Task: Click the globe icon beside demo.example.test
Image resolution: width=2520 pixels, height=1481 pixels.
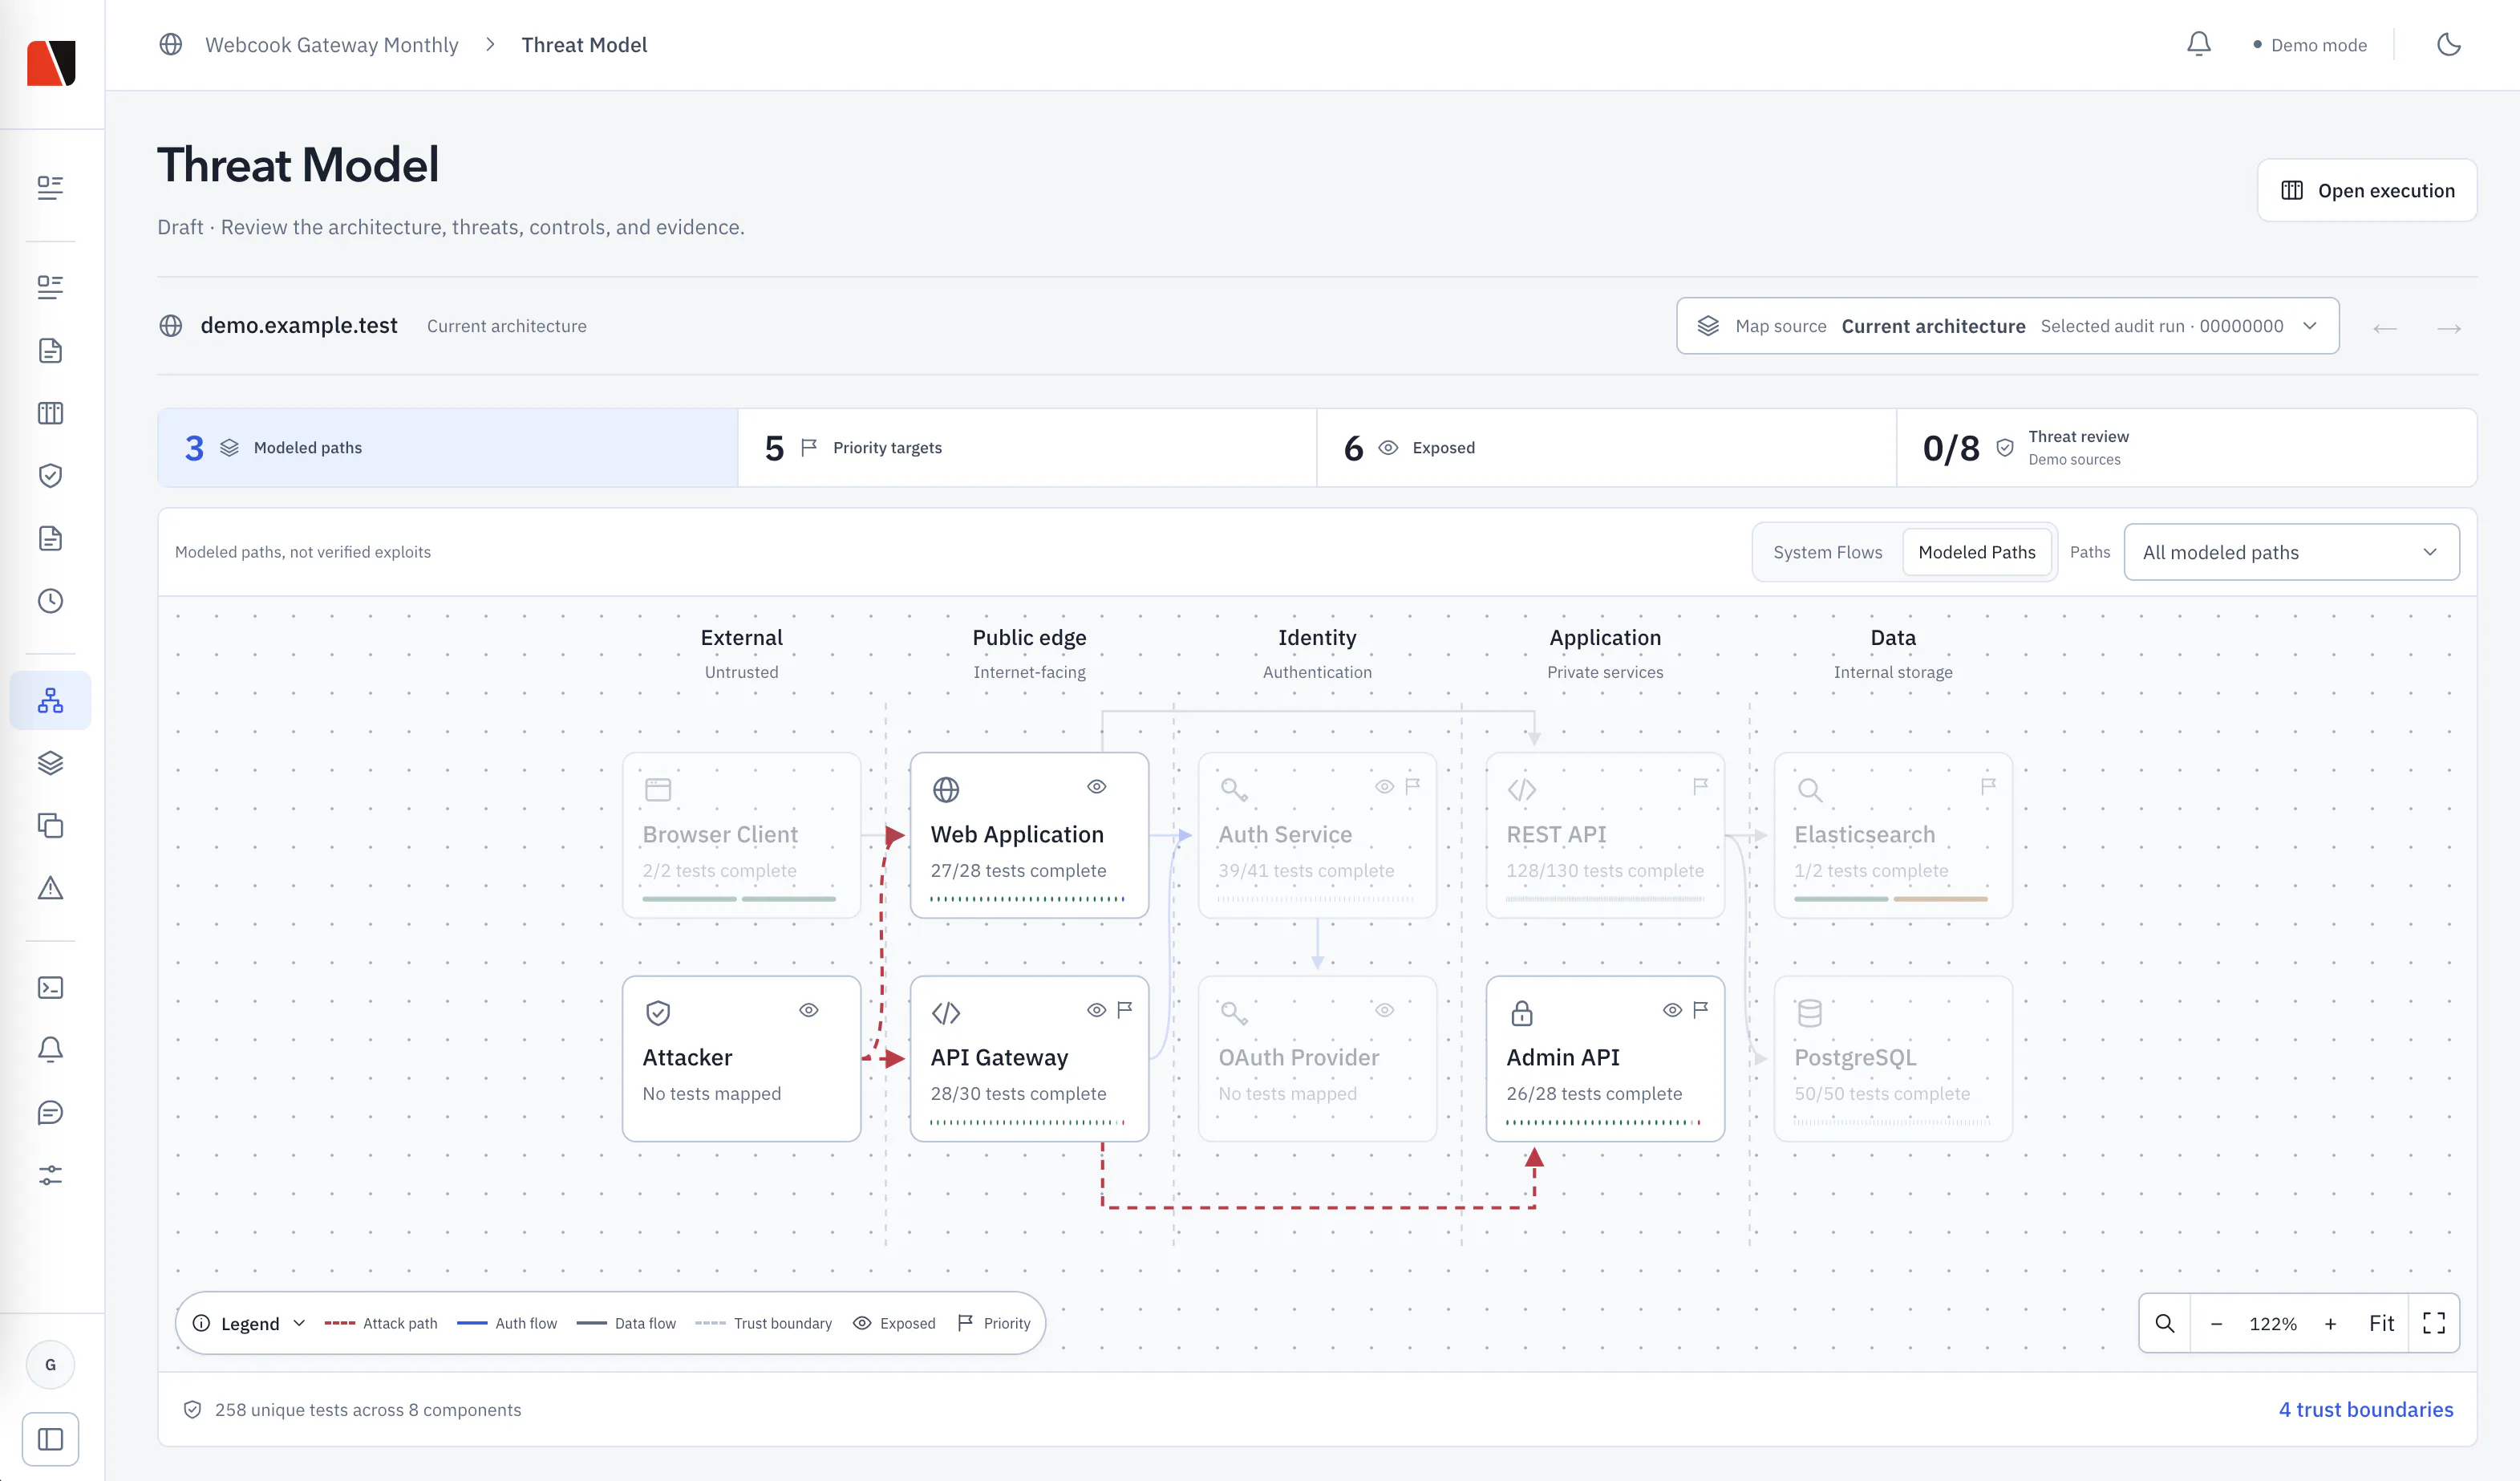Action: (171, 325)
